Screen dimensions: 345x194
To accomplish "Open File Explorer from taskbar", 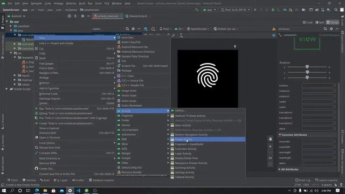I will [45, 190].
